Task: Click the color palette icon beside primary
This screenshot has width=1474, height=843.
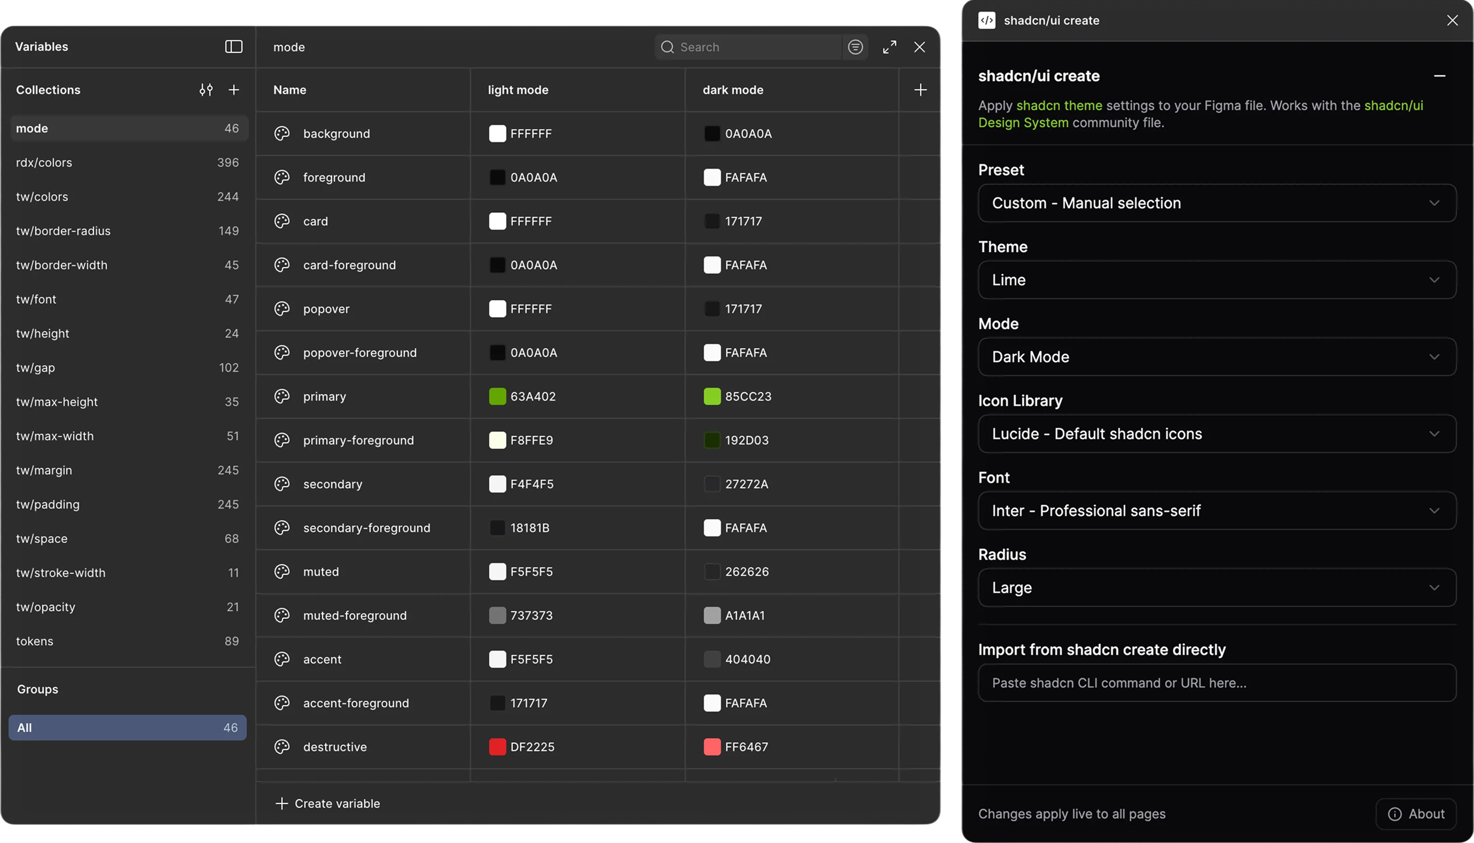Action: coord(282,396)
